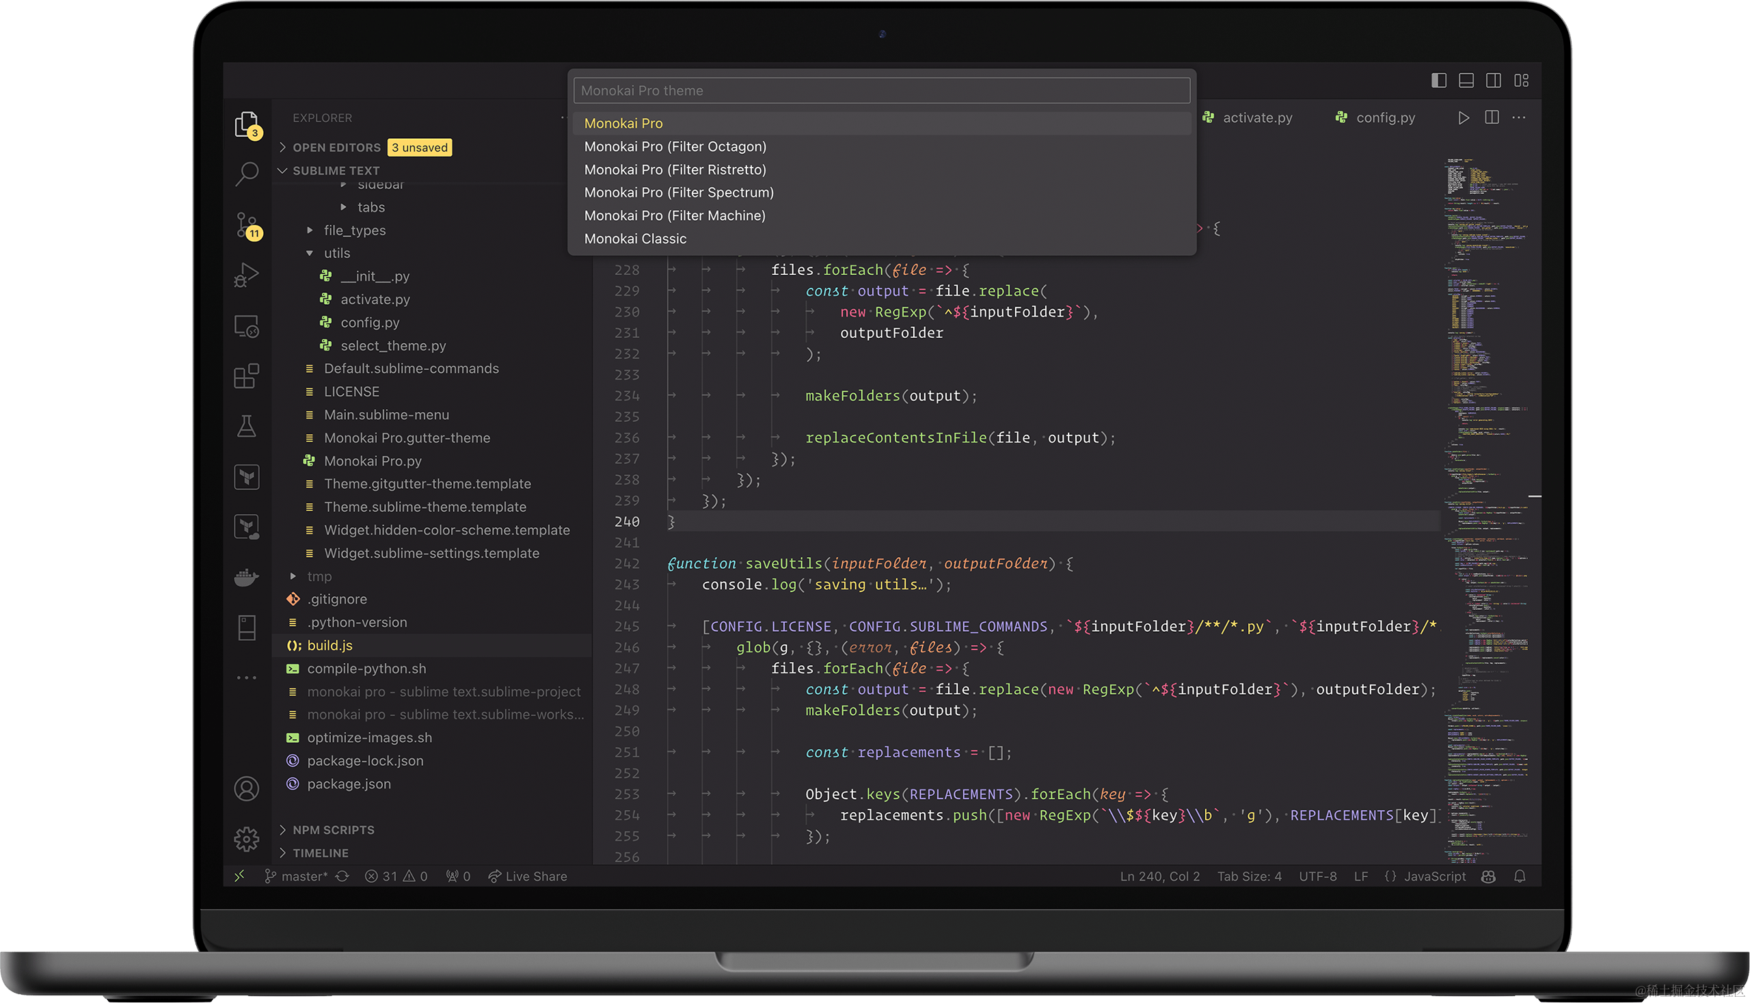
Task: Switch to the config.py tab
Action: (1384, 118)
